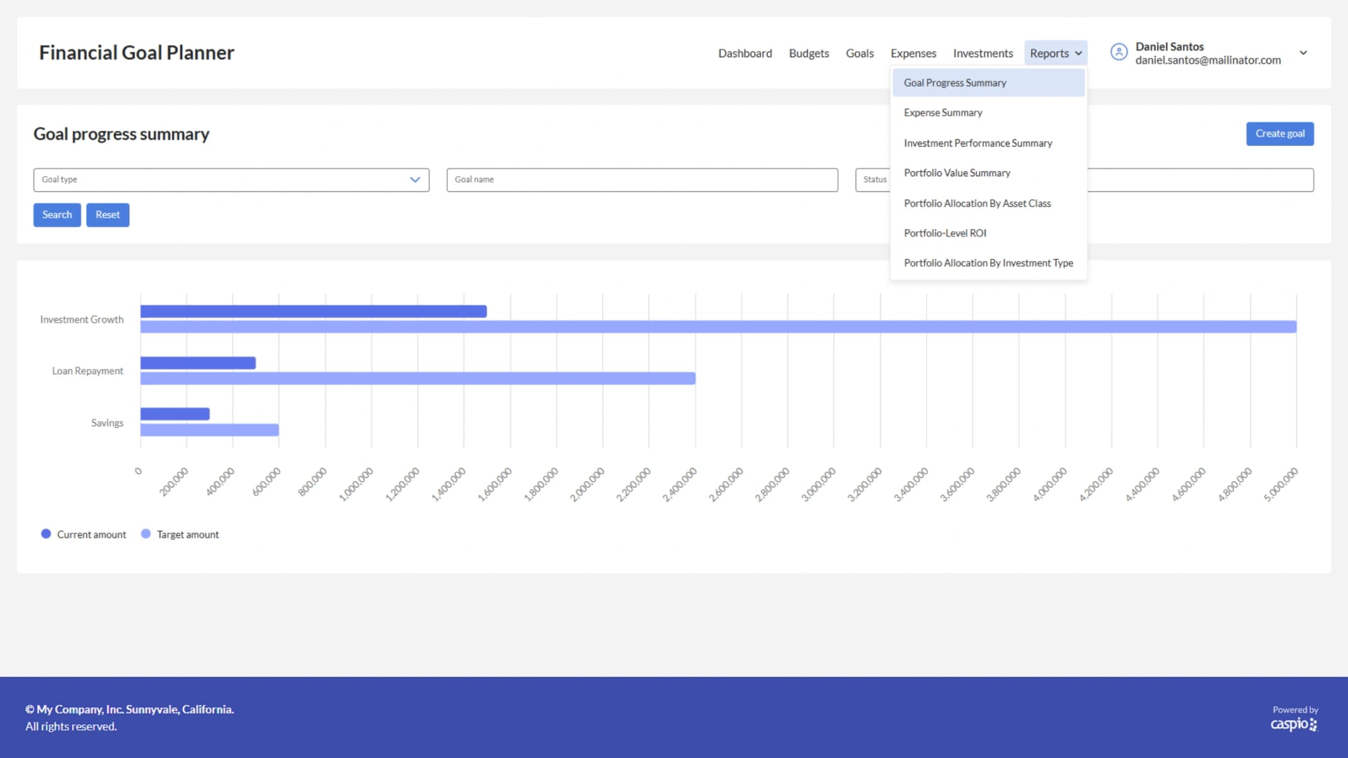This screenshot has height=758, width=1348.
Task: Focus the Goal name input field
Action: [642, 179]
